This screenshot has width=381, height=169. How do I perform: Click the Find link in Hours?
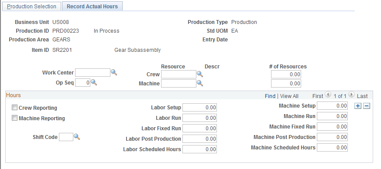coord(270,96)
